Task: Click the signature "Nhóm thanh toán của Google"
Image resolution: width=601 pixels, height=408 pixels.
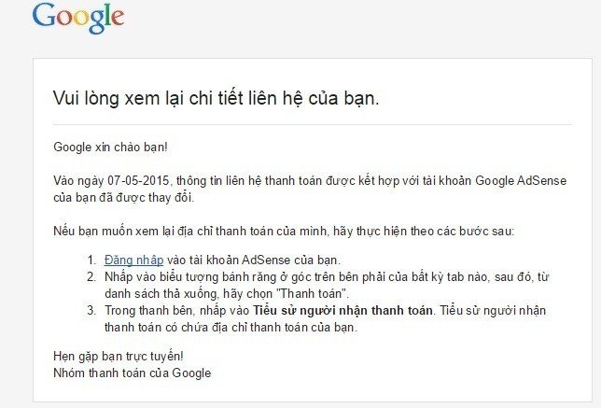Action: coord(133,373)
